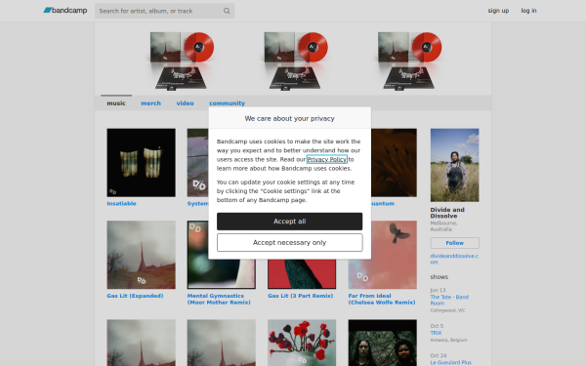Click the Bandcamp logo

[x=65, y=11]
